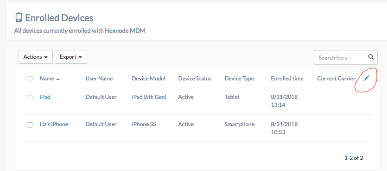Sort table by Device Type column
Screen dimensions: 387x171
click(239, 79)
